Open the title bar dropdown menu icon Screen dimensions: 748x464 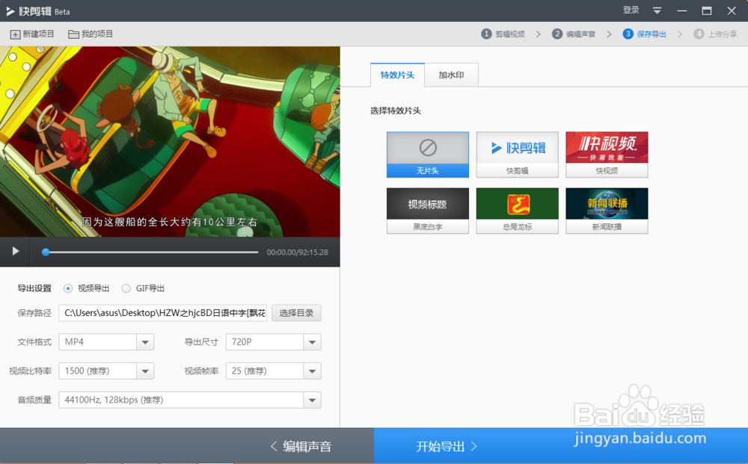point(657,10)
